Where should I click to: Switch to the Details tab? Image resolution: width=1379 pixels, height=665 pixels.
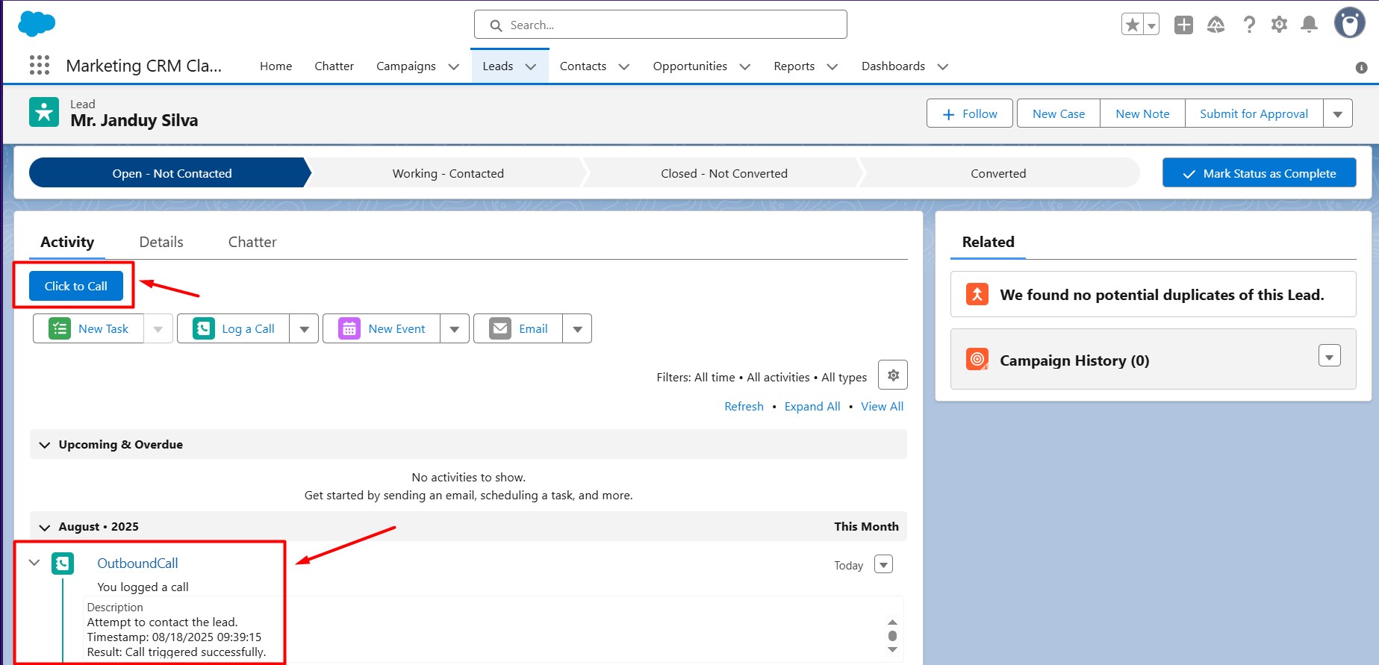click(x=161, y=242)
